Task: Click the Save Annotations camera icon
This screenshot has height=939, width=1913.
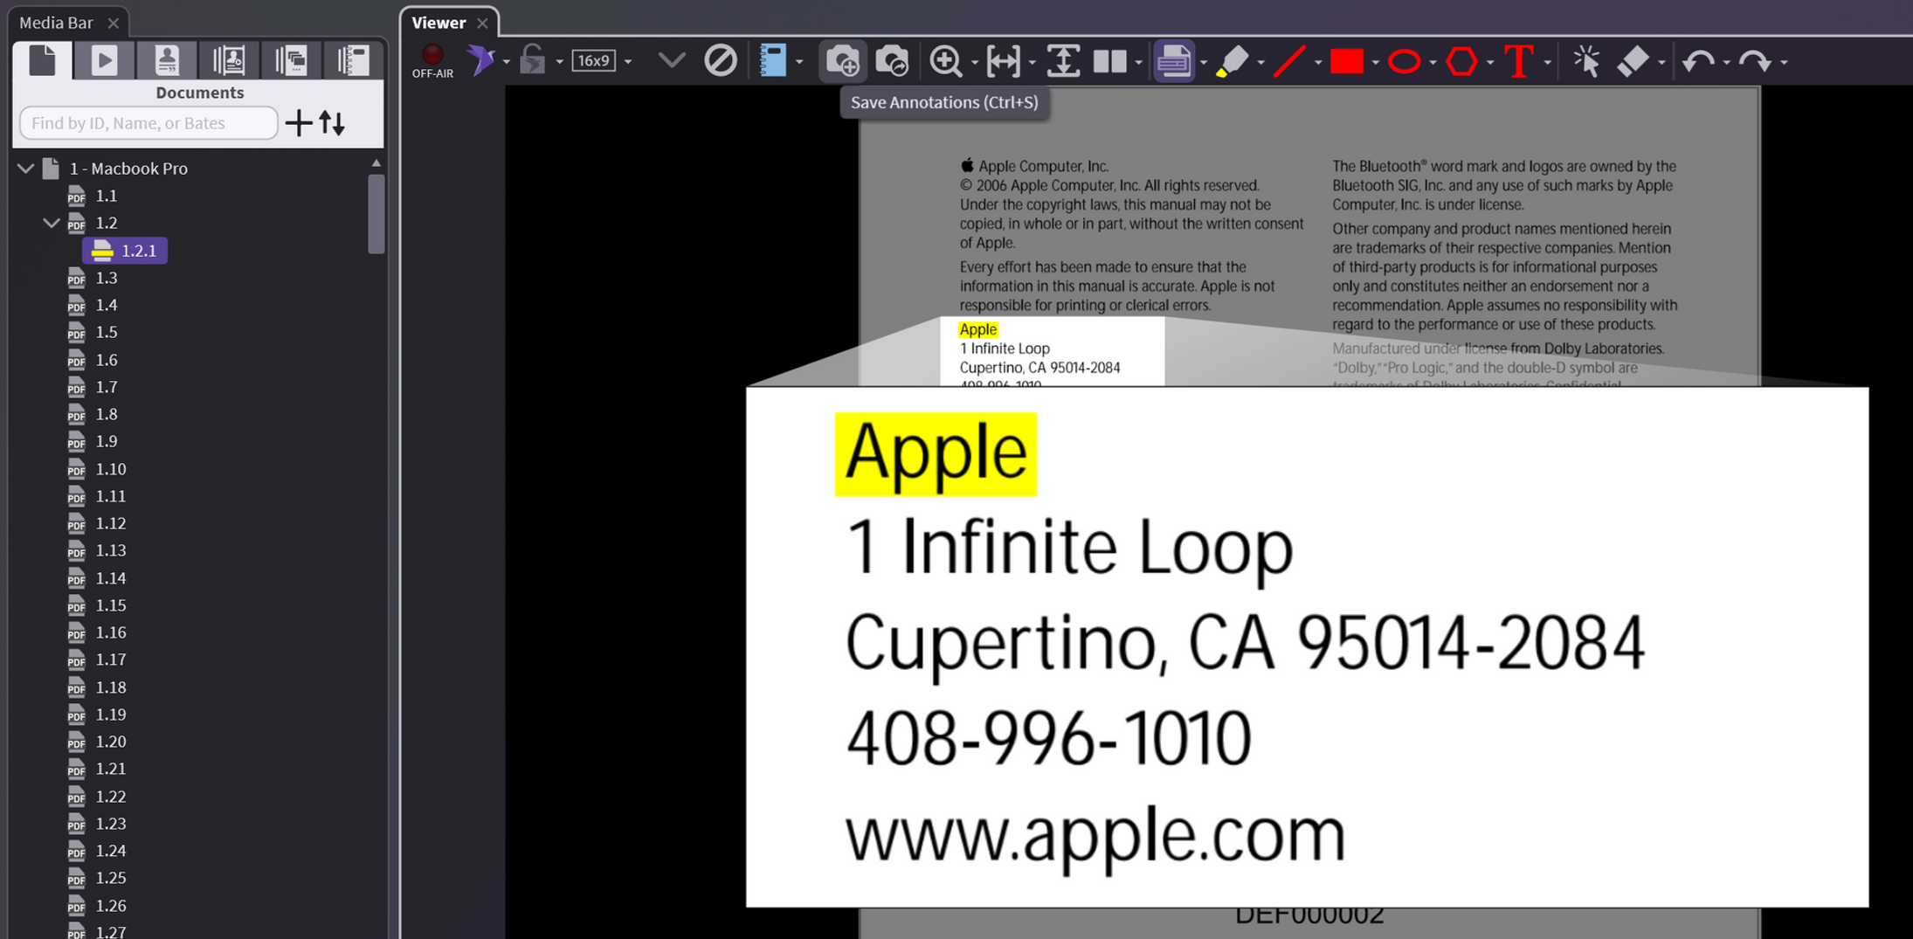Action: click(842, 61)
